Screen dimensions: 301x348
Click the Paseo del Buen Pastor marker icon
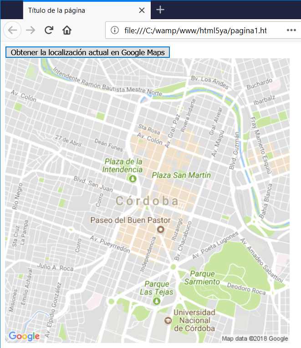pyautogui.click(x=161, y=229)
